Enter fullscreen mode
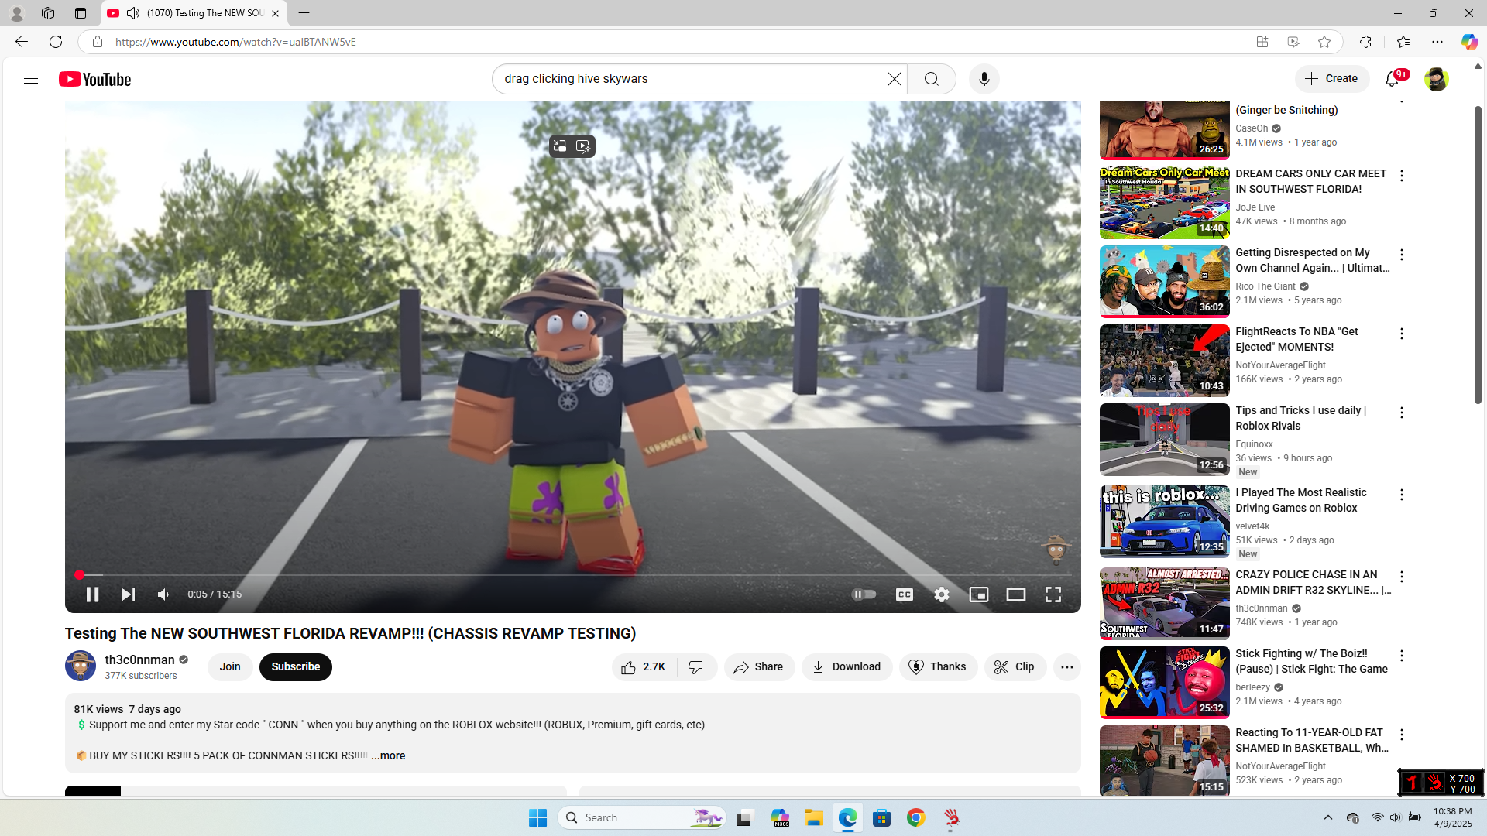The width and height of the screenshot is (1487, 836). point(1053,594)
